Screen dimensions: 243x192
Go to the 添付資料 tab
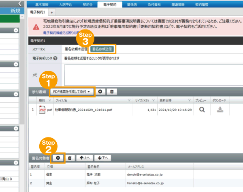154,4
